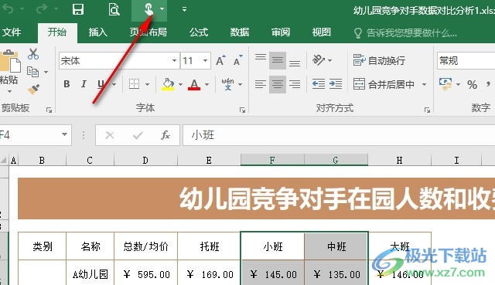Image resolution: width=495 pixels, height=285 pixels.
Task: Expand the Name Box dropdown arrow
Action: [x=64, y=134]
